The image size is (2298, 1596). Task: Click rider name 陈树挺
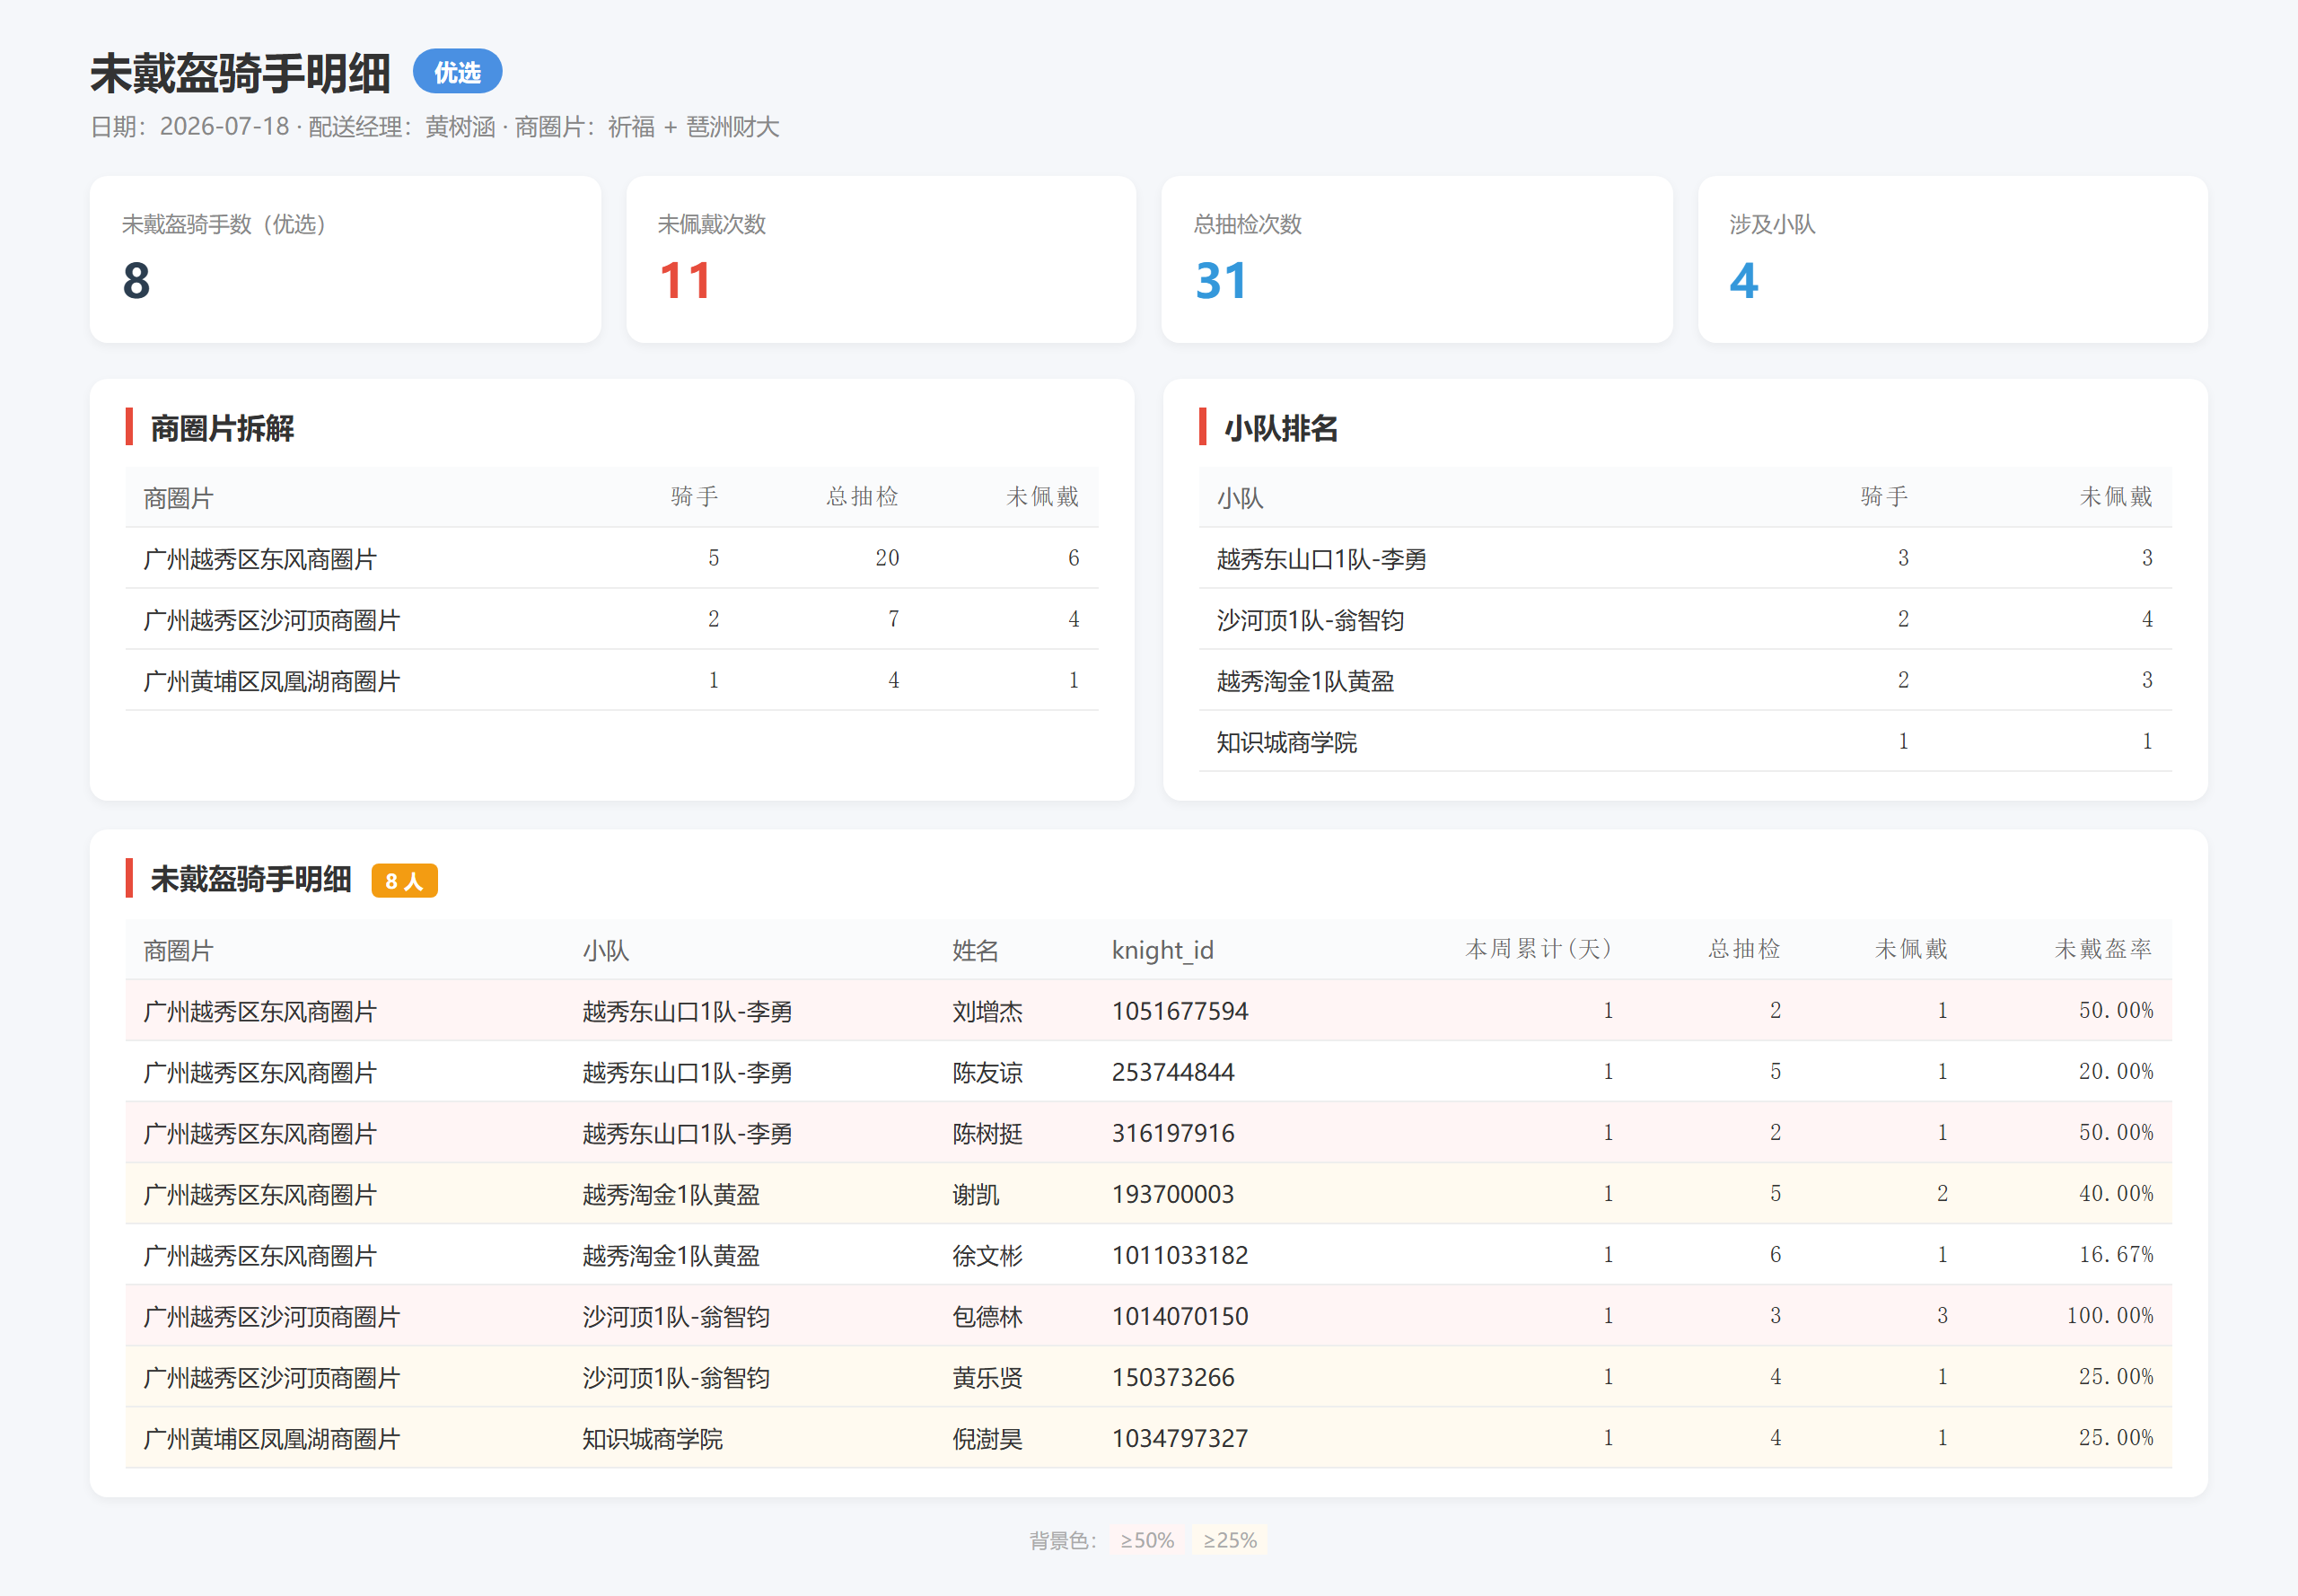[987, 1133]
